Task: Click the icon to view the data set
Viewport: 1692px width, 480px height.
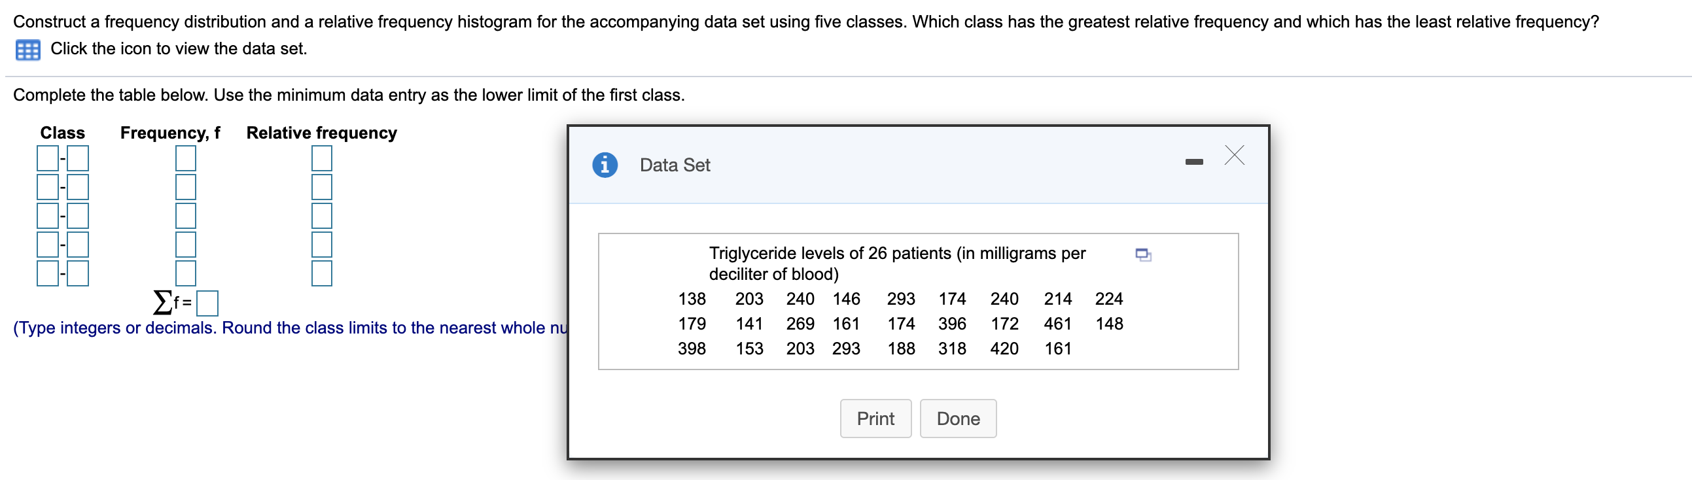Action: [x=27, y=48]
